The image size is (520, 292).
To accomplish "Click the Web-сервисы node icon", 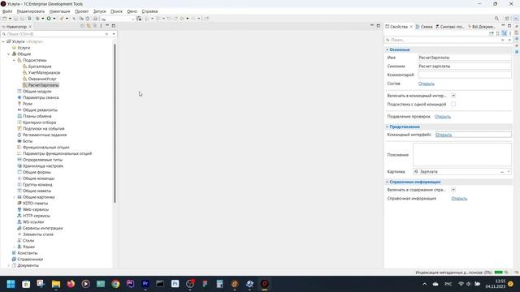I will point(19,209).
